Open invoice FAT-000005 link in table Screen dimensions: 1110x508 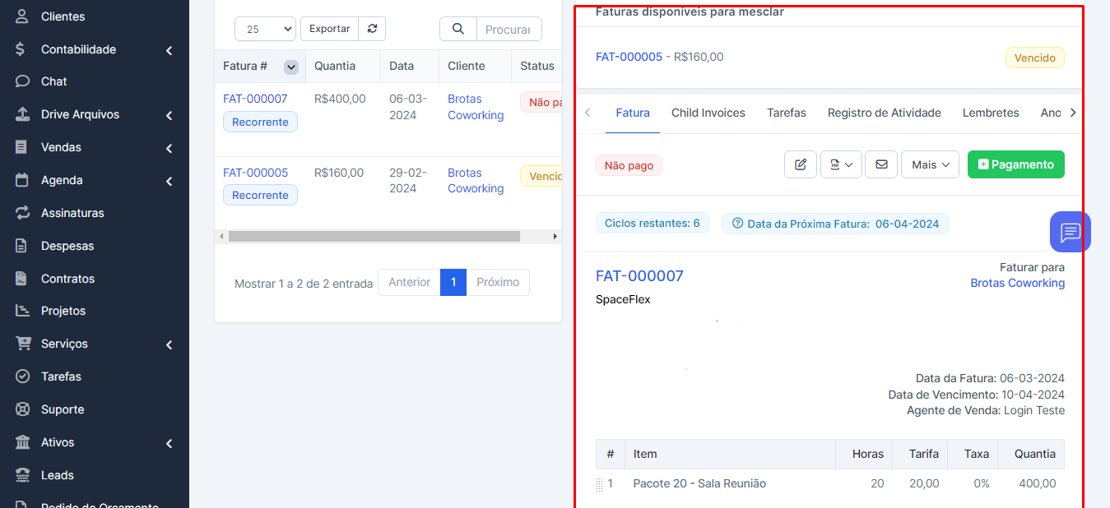tap(255, 173)
